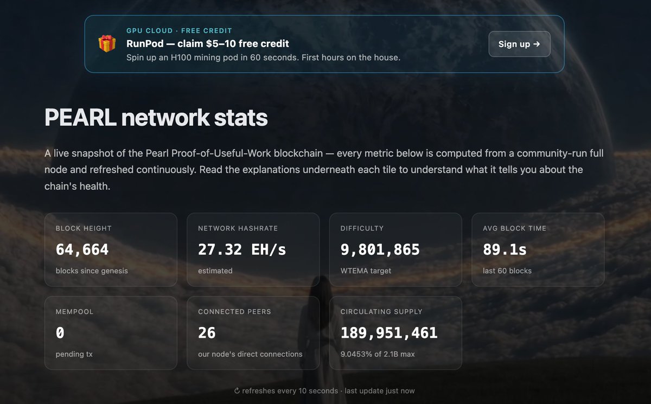This screenshot has width=651, height=404.
Task: Select the supply value 189,951,461
Action: click(x=389, y=333)
